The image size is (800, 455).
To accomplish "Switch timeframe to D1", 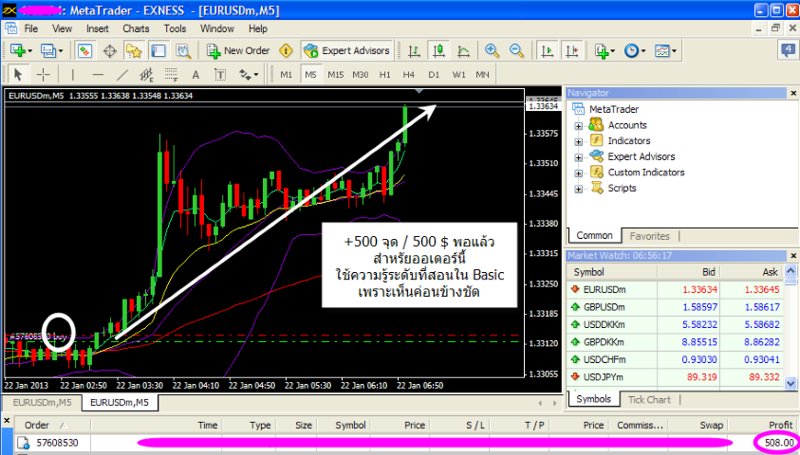I will coord(434,74).
